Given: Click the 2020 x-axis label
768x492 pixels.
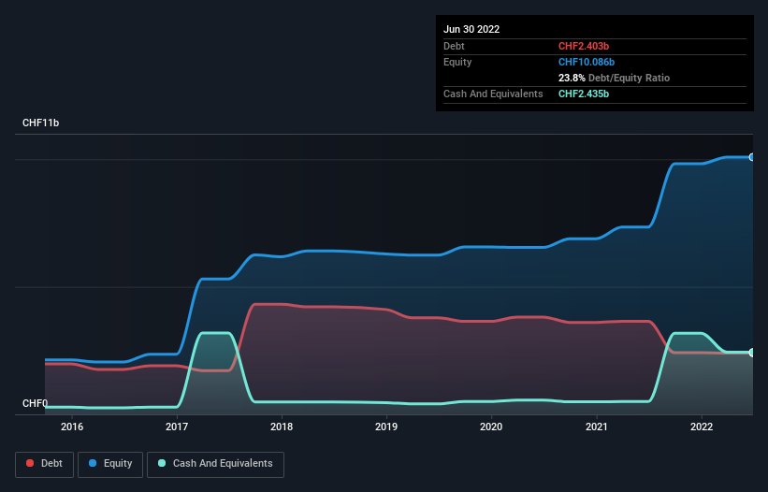Looking at the screenshot, I should 491,427.
